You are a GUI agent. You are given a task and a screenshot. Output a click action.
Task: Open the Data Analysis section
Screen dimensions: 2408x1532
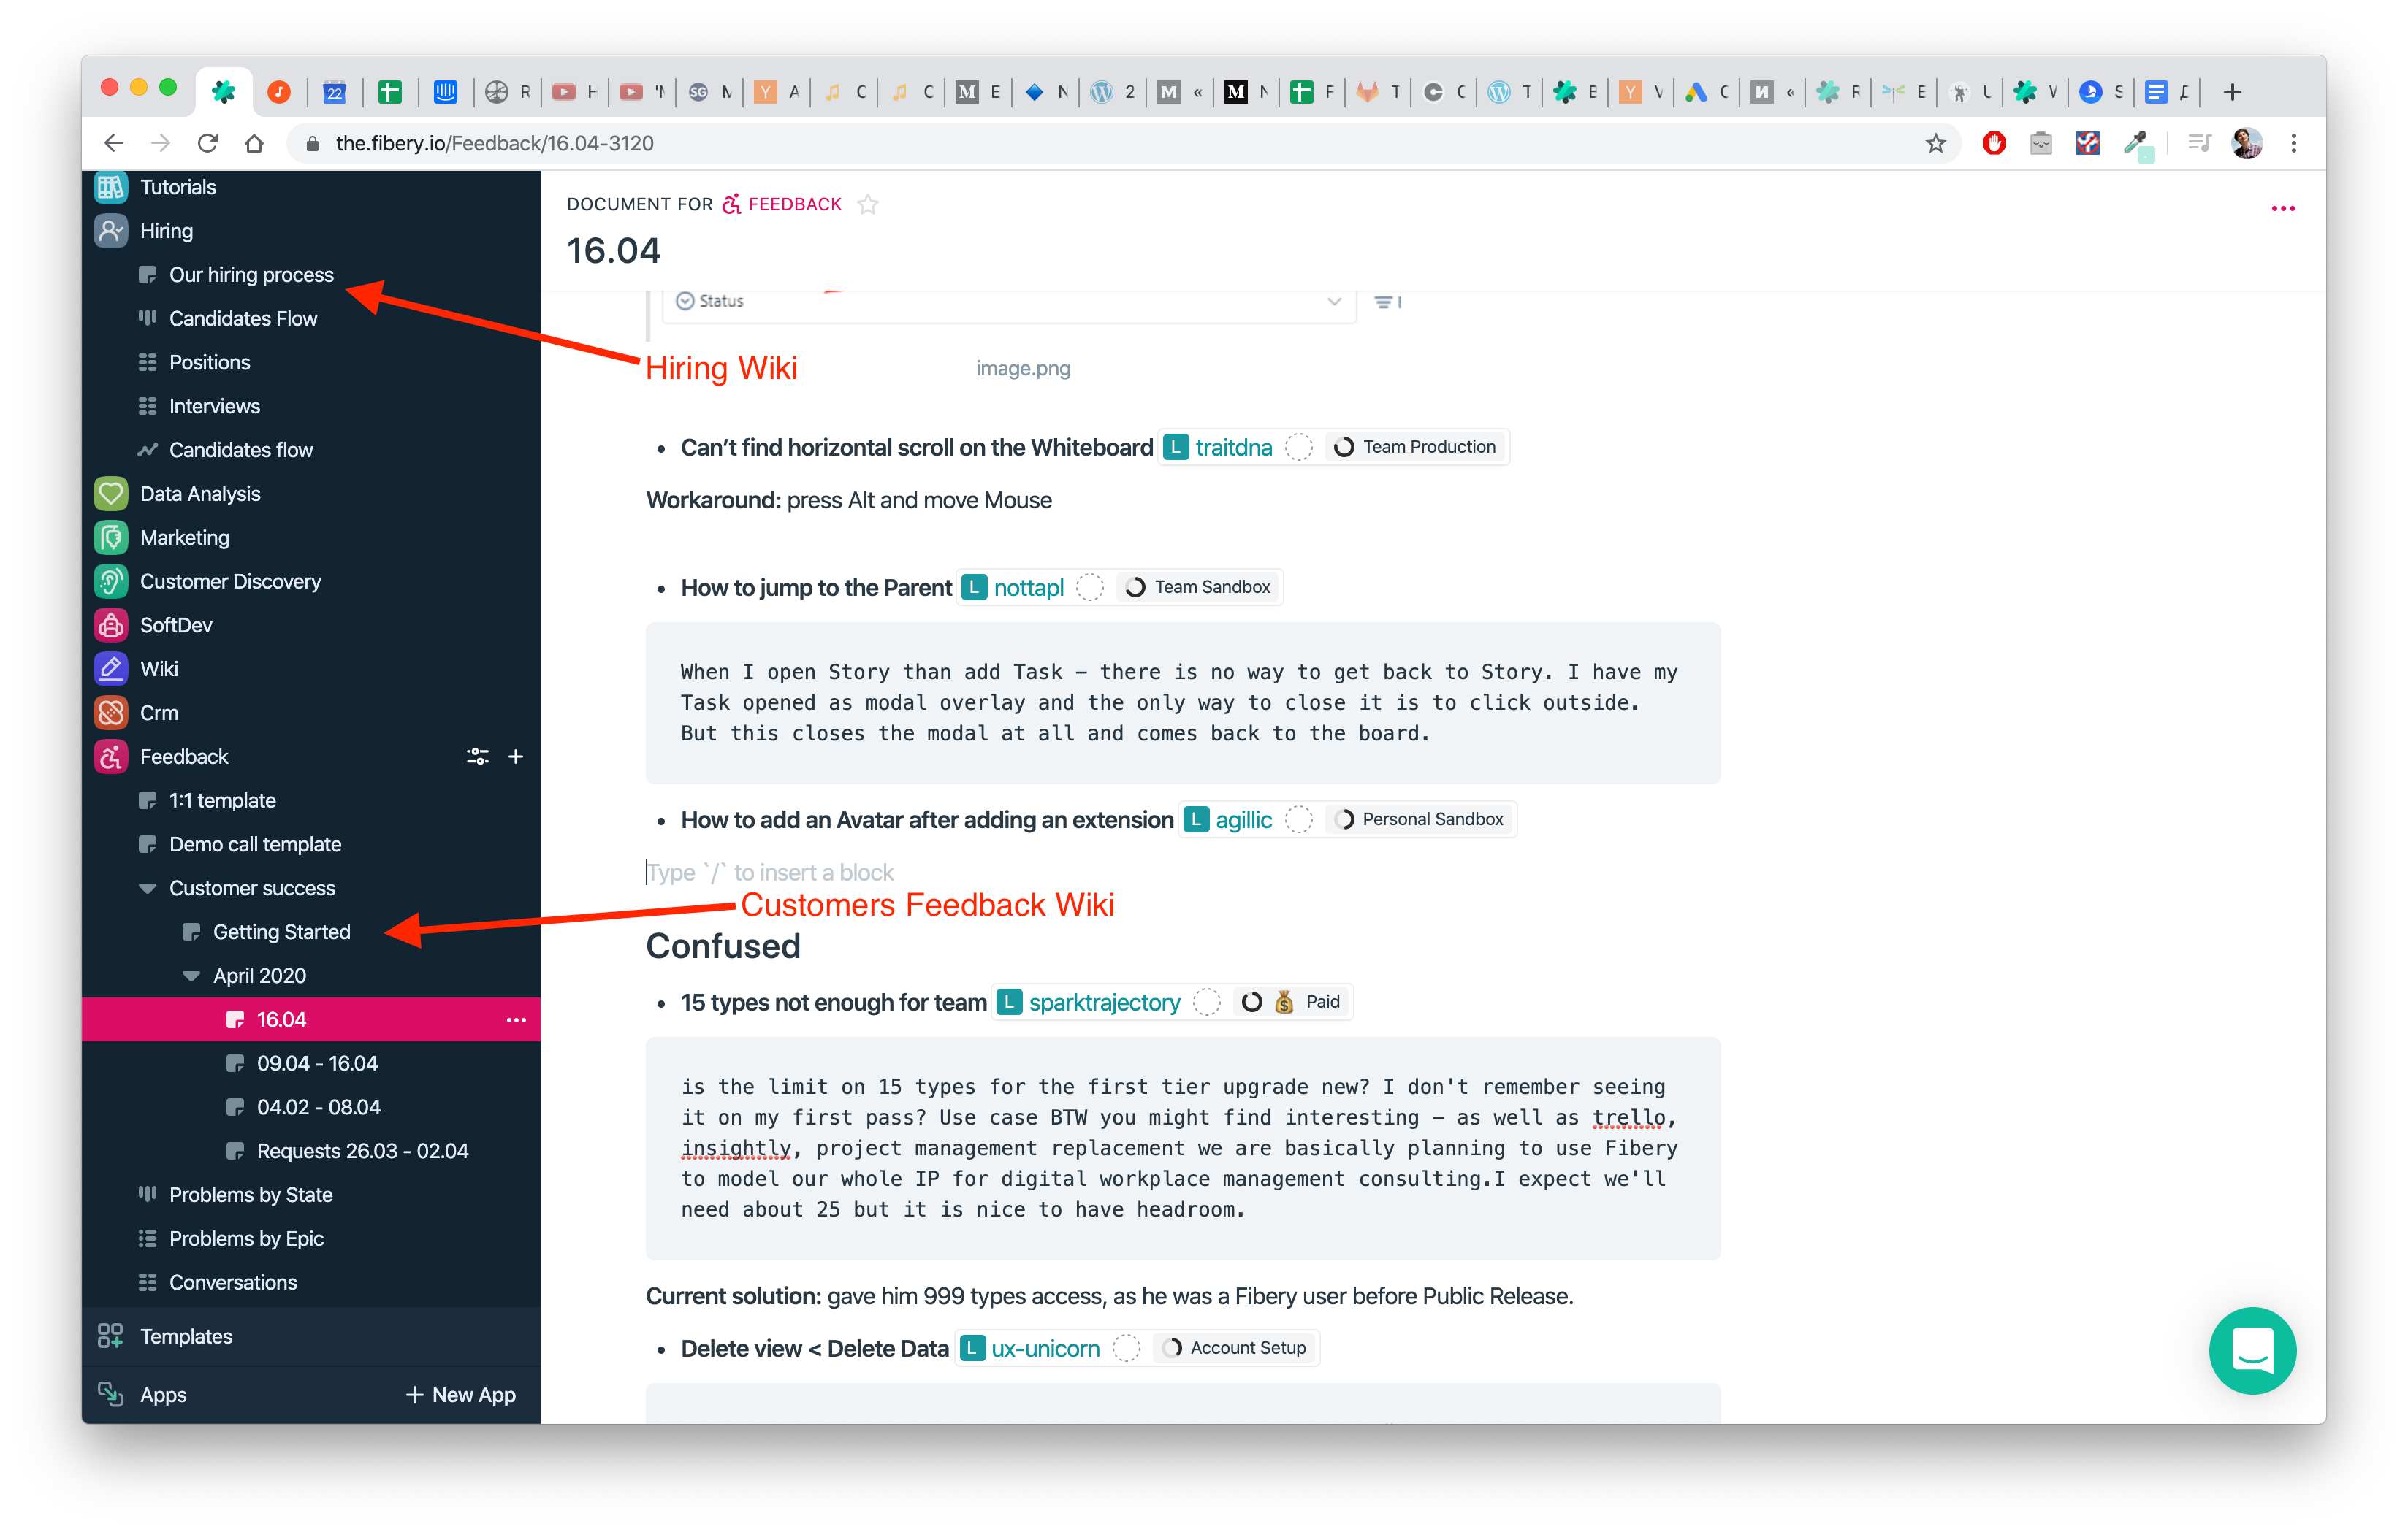pos(198,493)
